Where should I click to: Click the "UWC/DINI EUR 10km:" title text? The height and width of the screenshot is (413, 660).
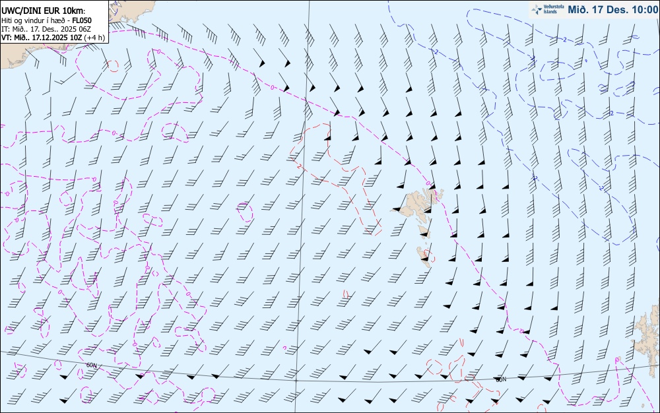[x=44, y=11]
